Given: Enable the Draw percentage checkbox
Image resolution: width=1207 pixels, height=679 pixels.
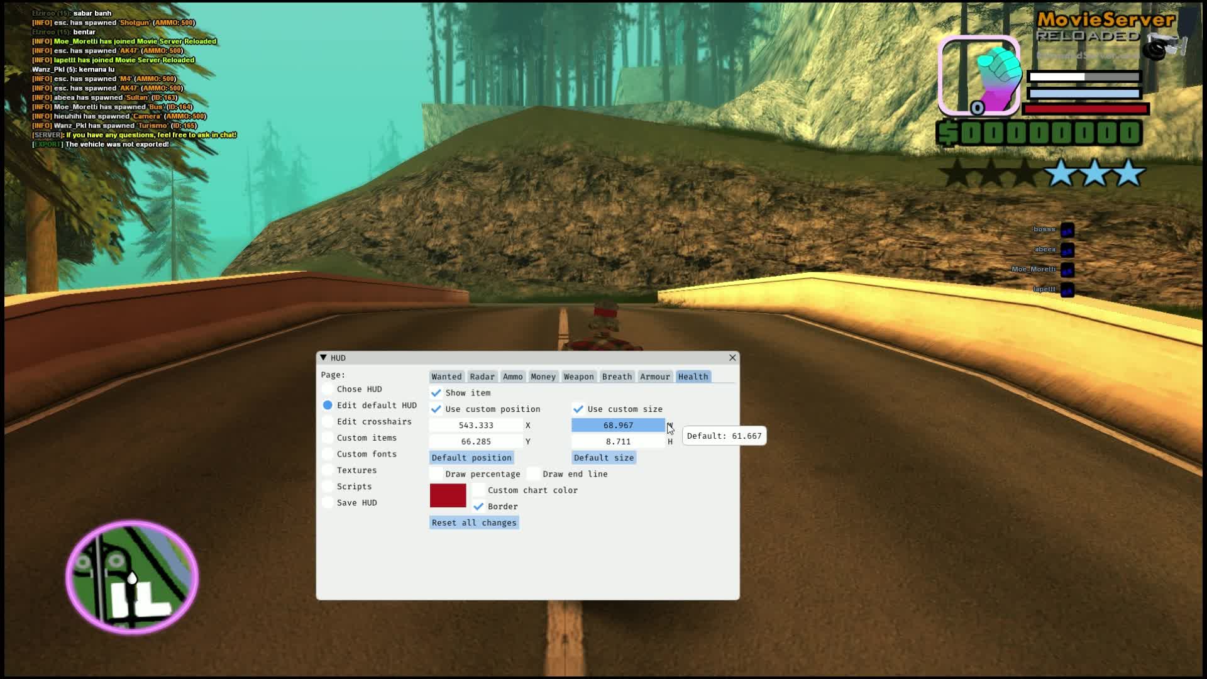Looking at the screenshot, I should [x=436, y=474].
